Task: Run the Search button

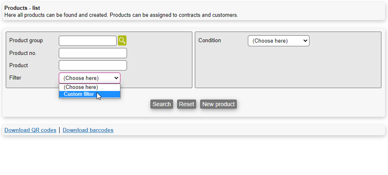Action: (x=162, y=104)
